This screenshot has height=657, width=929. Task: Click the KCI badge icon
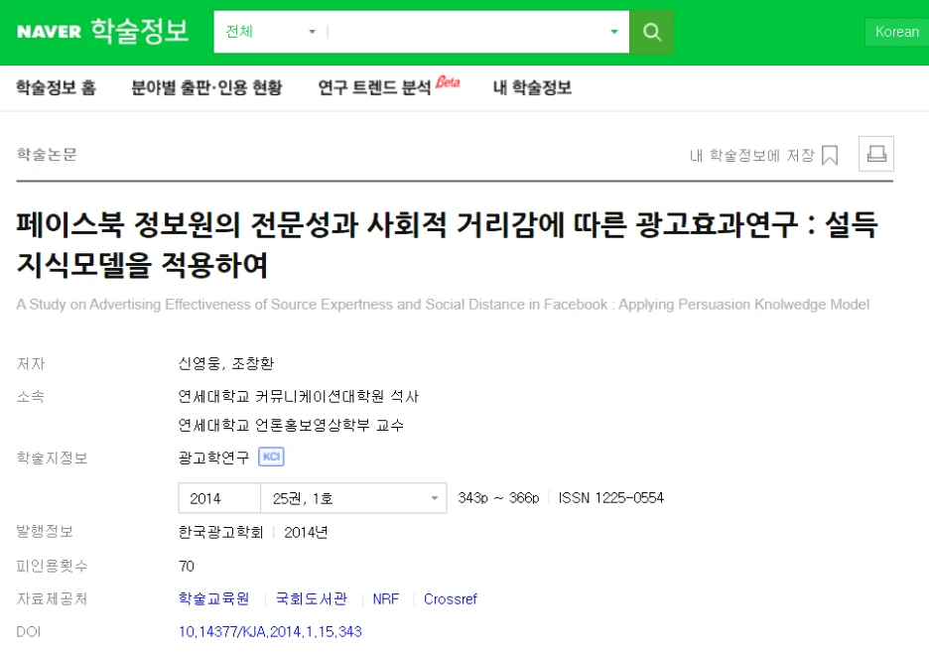pyautogui.click(x=271, y=457)
